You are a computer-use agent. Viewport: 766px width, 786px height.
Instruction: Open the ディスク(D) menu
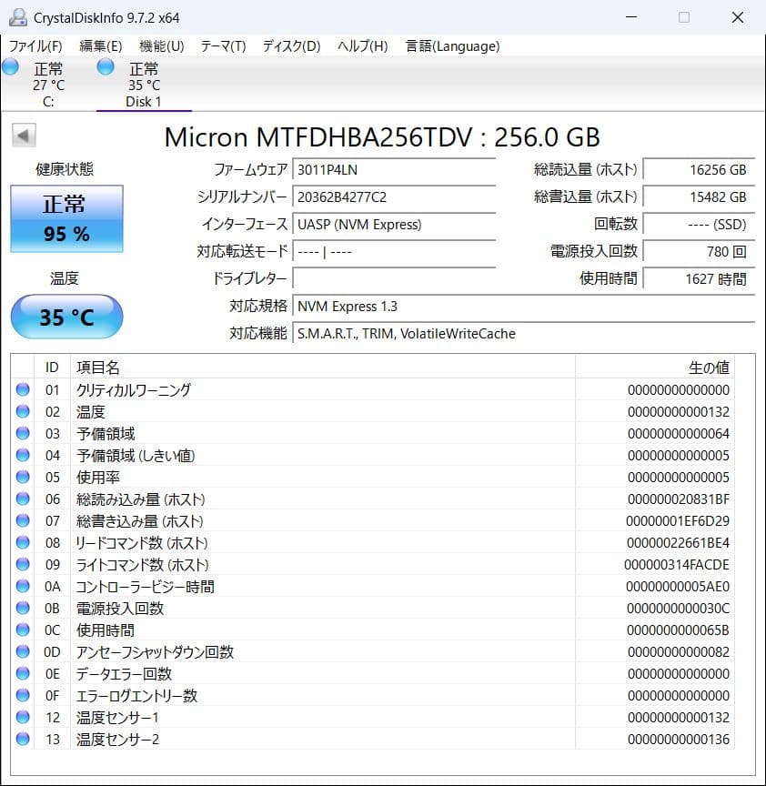(291, 46)
